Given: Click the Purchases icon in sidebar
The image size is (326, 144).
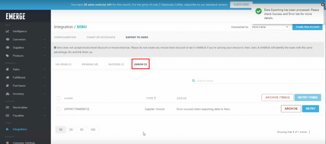Looking at the screenshot, I should [7, 86].
